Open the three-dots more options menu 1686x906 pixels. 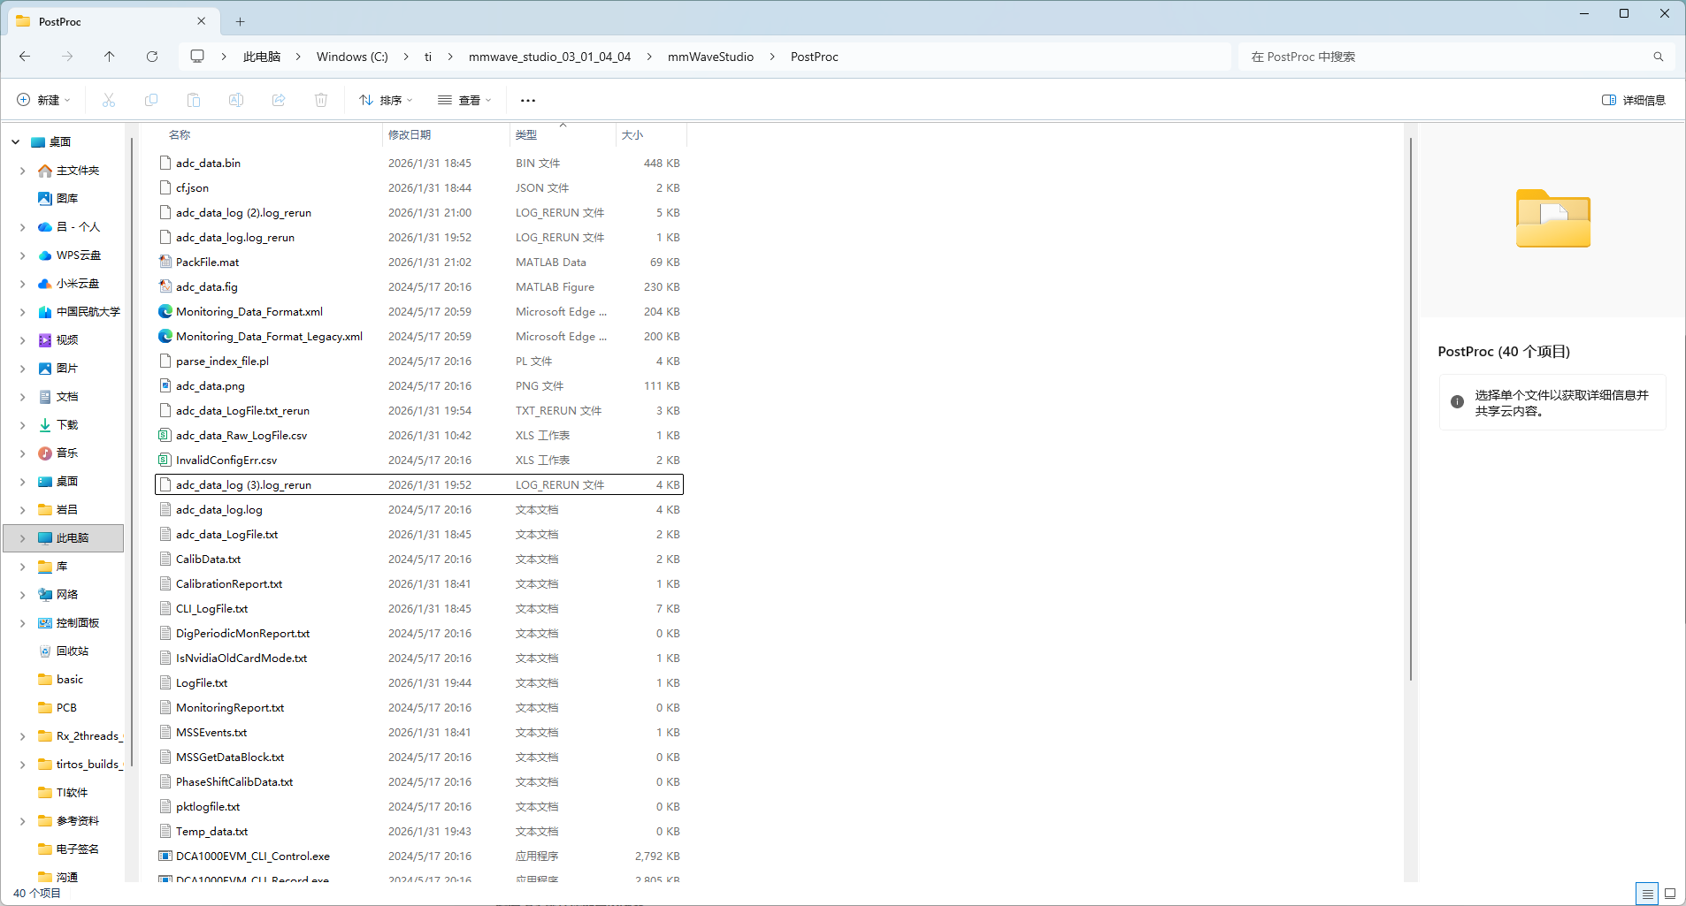pos(528,100)
